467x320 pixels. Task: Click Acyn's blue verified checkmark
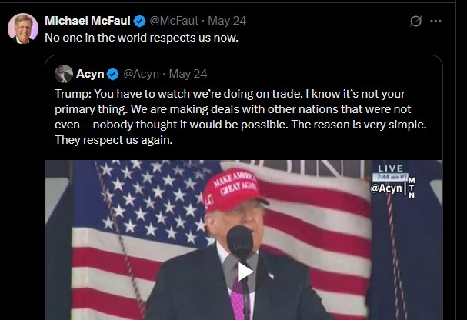(112, 74)
